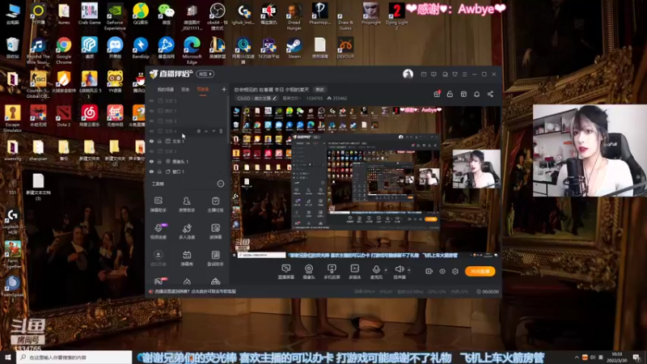
Task: Click the mail icon in title bar
Action: coord(424,74)
